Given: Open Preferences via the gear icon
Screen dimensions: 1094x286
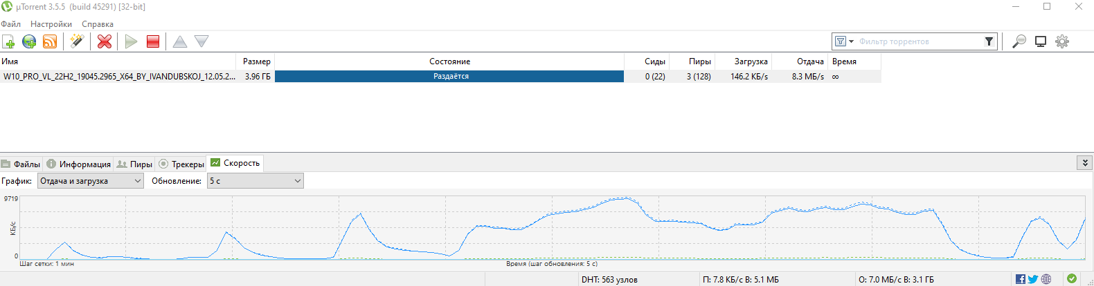Looking at the screenshot, I should point(1061,41).
